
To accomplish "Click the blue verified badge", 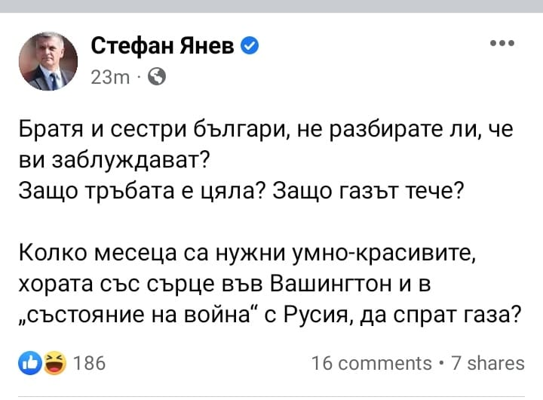I will tap(250, 48).
